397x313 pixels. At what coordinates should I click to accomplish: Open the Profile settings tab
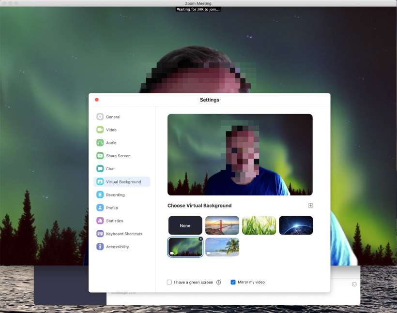click(122, 208)
